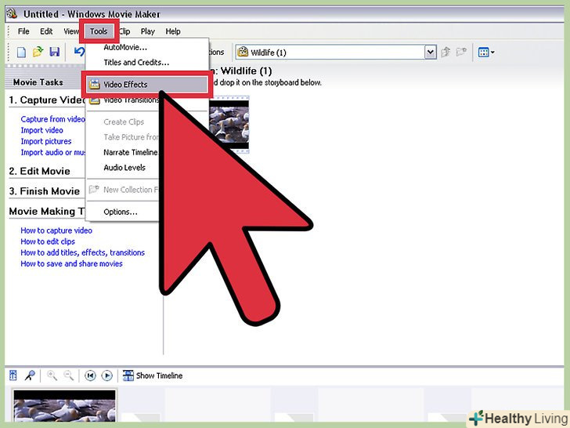
Task: Click the Open Project folder icon
Action: [x=38, y=52]
